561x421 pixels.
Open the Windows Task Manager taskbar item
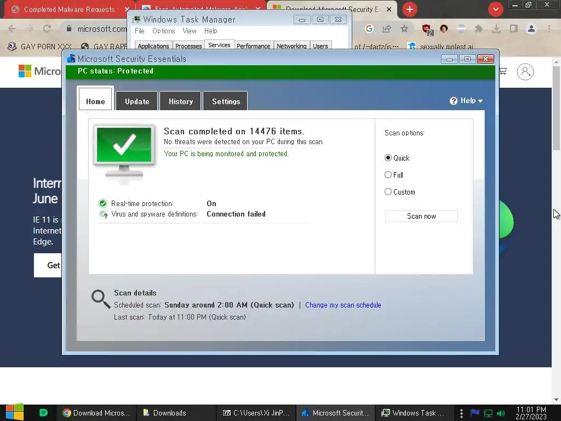coord(414,413)
